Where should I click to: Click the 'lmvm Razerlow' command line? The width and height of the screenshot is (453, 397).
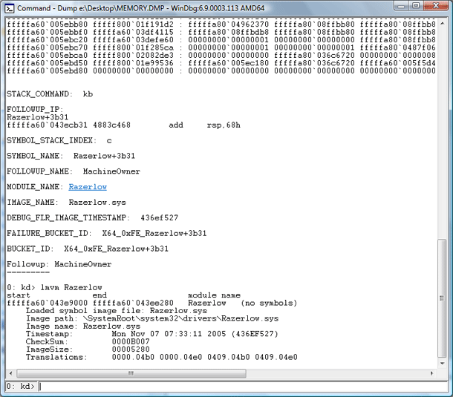(54, 288)
